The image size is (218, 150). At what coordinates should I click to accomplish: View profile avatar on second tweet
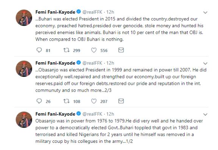[24, 69]
